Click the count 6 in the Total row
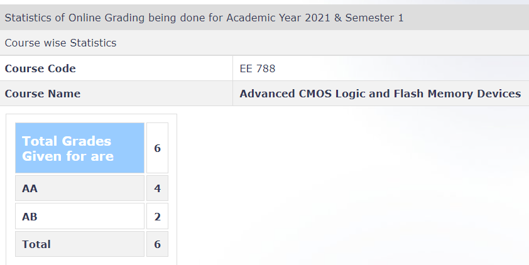 (157, 244)
